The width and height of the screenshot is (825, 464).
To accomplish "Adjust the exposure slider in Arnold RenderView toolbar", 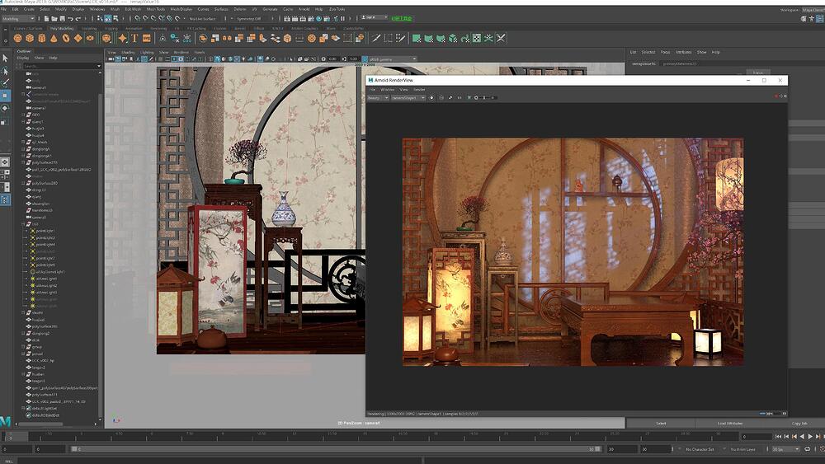I will [484, 98].
